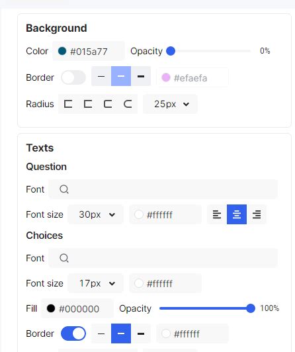Click the Question font search field
Screen dimensions: 295x352
(163, 189)
